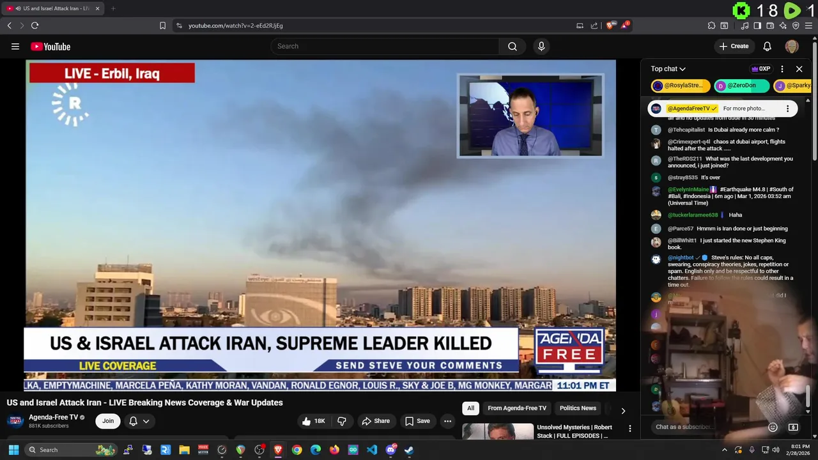Image resolution: width=818 pixels, height=460 pixels.
Task: Open Firefox from the taskbar
Action: coord(334,450)
